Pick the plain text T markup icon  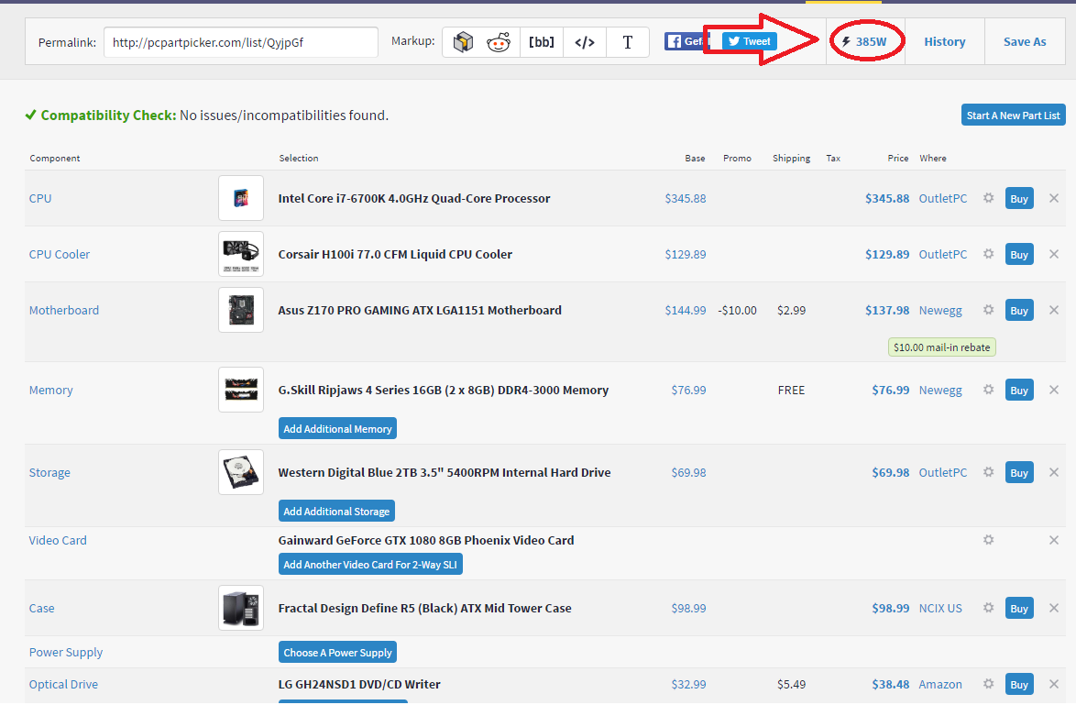627,42
